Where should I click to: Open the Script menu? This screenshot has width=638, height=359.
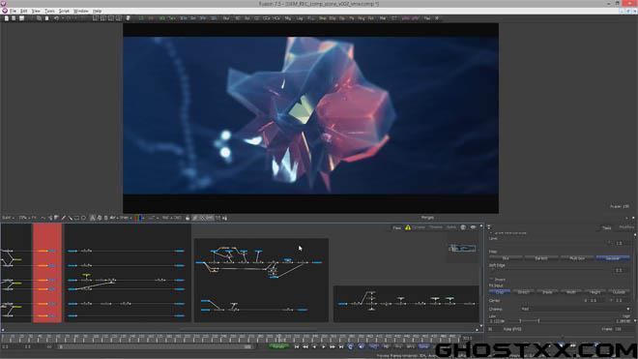click(64, 11)
